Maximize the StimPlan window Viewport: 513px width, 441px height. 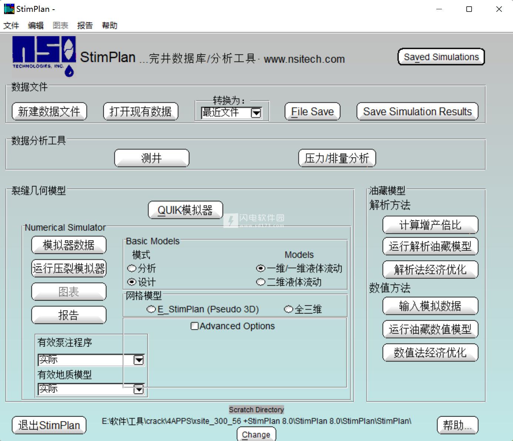(x=469, y=9)
